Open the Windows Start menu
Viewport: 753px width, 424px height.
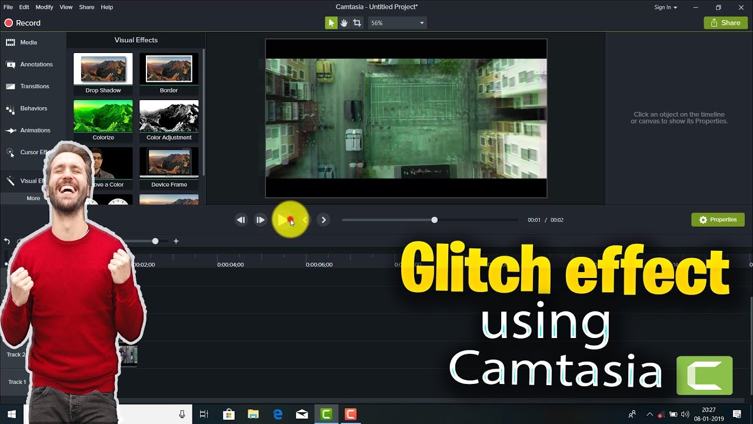pos(12,415)
